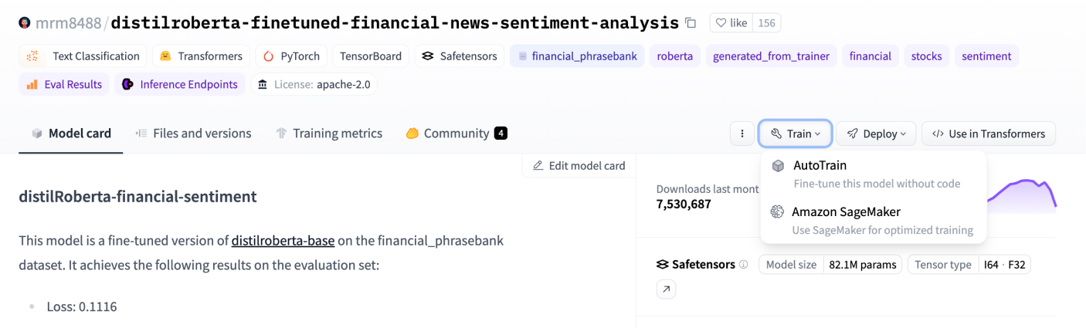The width and height of the screenshot is (1086, 328).
Task: Collapse the Train dropdown
Action: coord(795,134)
